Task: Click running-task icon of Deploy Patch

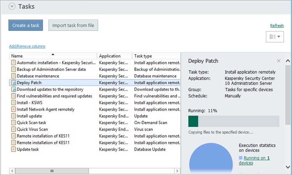Action: pos(14,83)
